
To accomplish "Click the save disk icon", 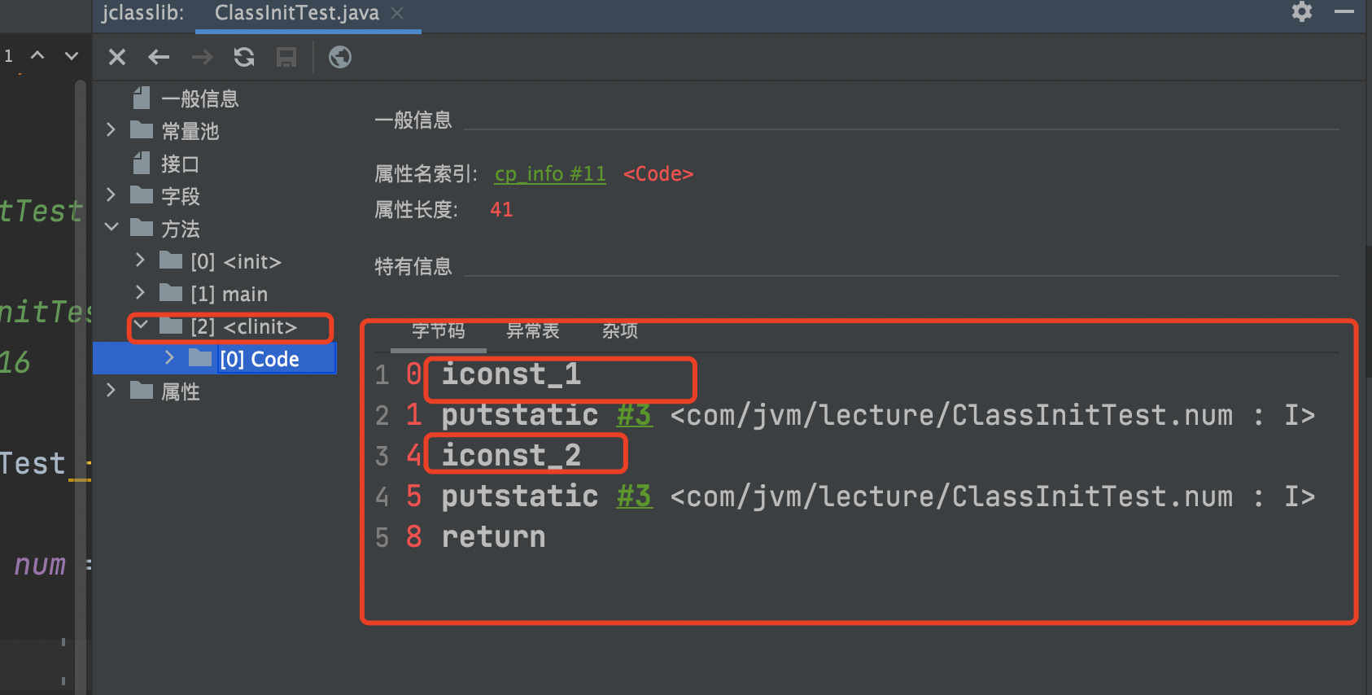I will 286,57.
